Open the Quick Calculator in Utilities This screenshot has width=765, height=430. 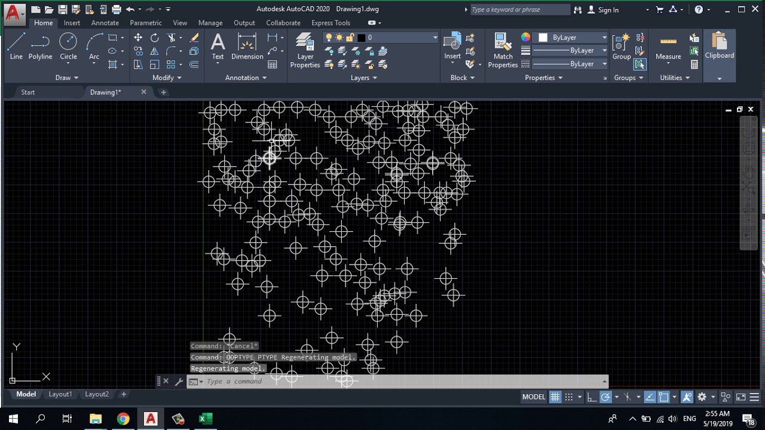(x=694, y=64)
